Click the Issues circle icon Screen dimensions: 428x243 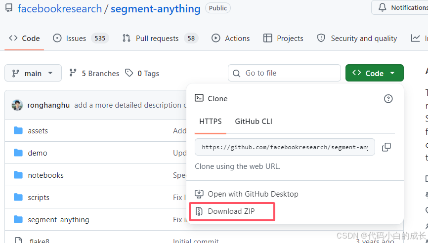coord(57,38)
